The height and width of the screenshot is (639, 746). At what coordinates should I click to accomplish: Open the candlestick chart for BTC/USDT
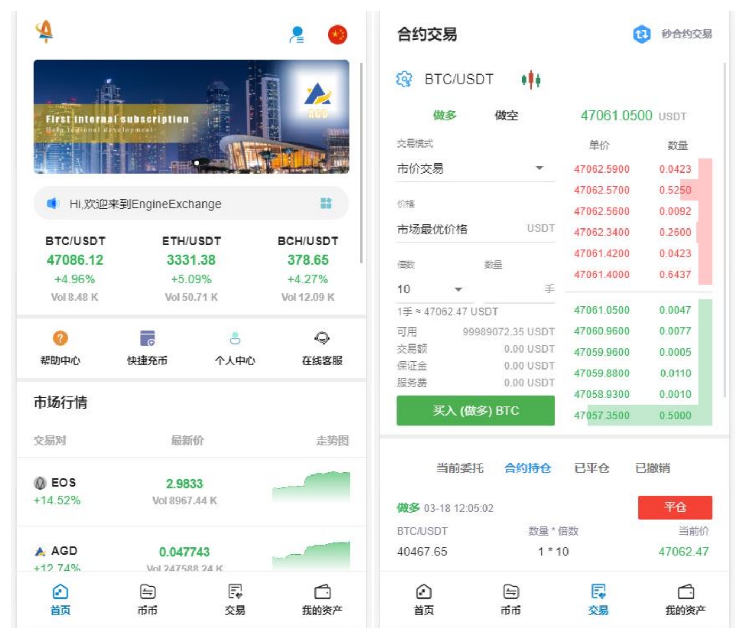pos(531,78)
